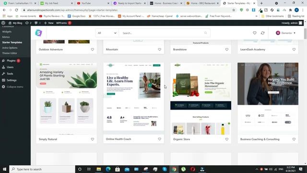Open Windows notification center

tap(301, 169)
